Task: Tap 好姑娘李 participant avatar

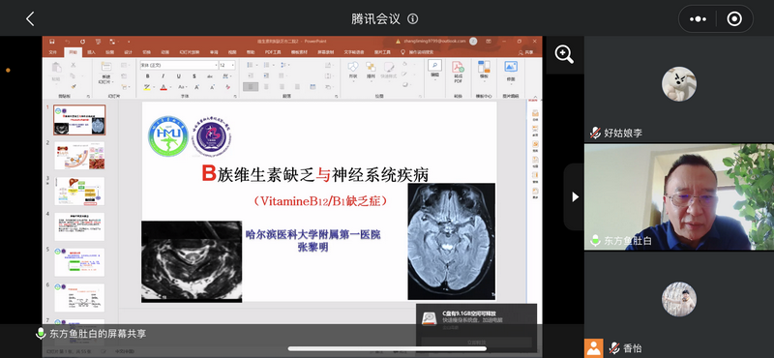Action: (x=679, y=84)
